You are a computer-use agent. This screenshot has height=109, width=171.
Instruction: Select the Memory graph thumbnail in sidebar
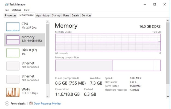(x=13, y=40)
